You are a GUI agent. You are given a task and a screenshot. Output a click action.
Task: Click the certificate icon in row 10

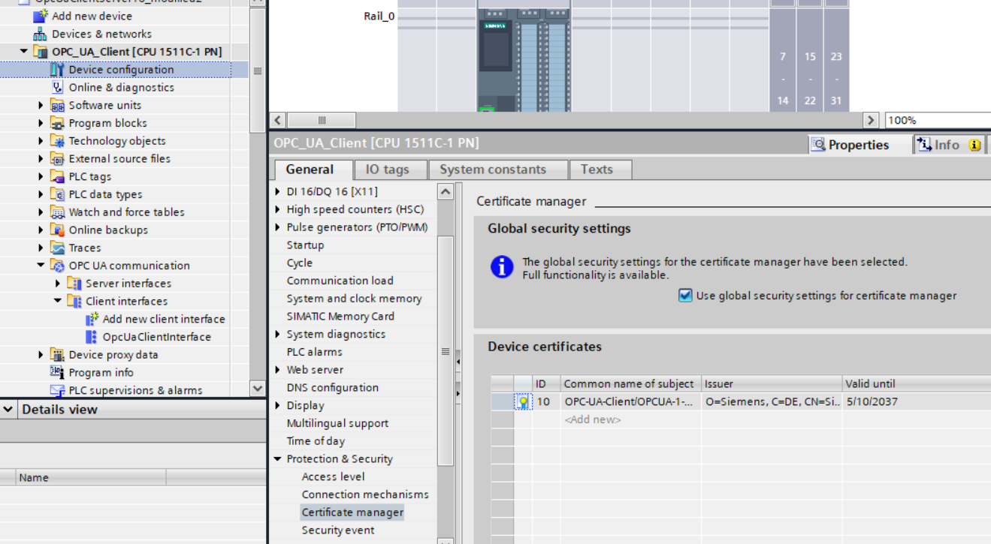coord(523,402)
